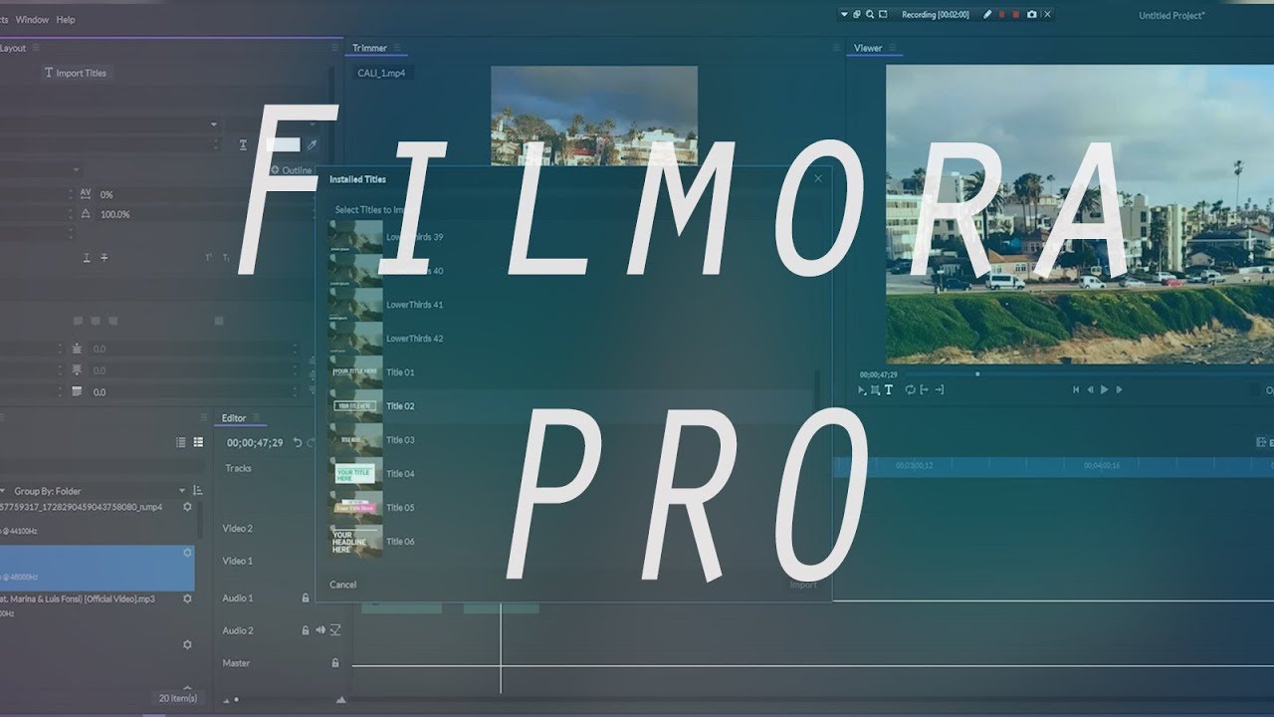The image size is (1274, 717).
Task: Edit the 100.0% scale value
Action: 114,214
